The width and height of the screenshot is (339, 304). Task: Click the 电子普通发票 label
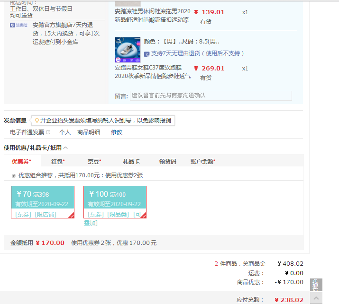27,132
